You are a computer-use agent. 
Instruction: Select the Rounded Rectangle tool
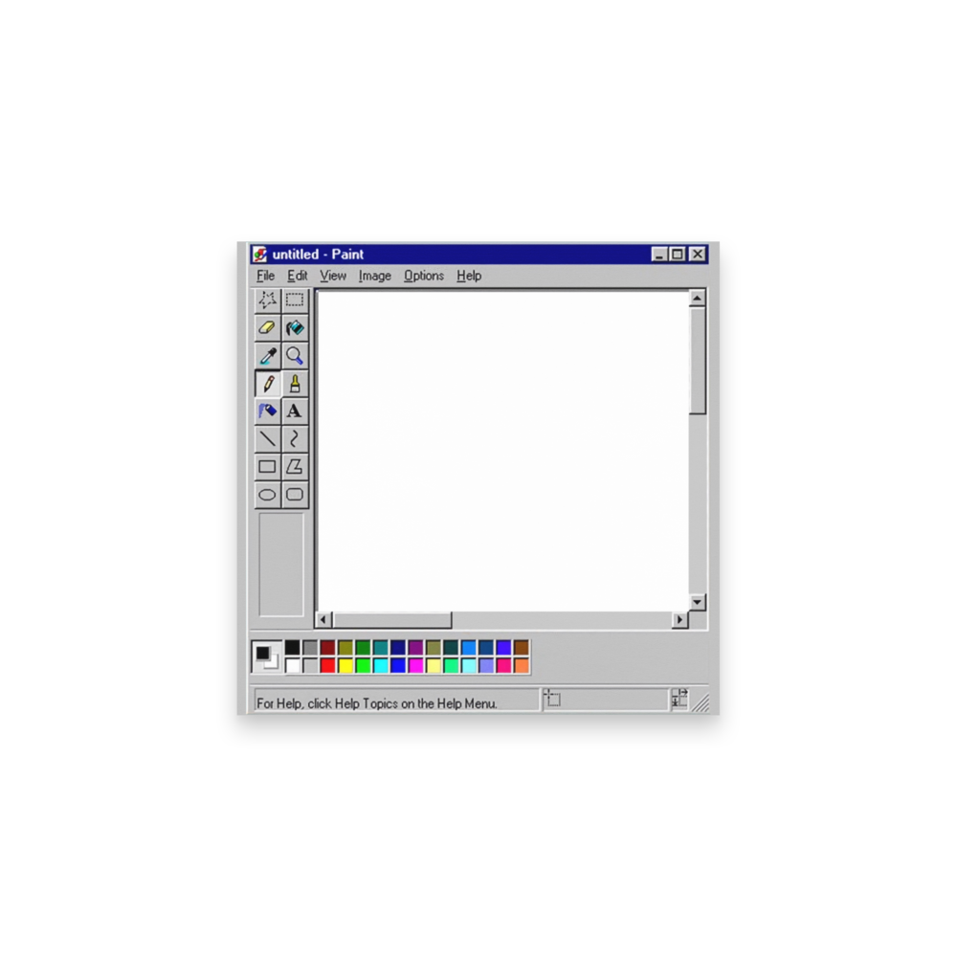(295, 494)
